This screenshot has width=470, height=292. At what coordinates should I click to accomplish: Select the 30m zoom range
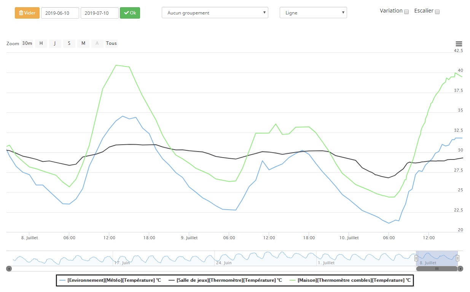coord(27,43)
